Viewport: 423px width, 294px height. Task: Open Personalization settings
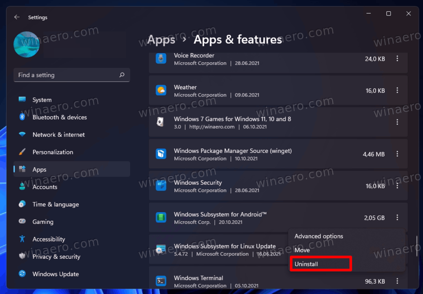72,152
